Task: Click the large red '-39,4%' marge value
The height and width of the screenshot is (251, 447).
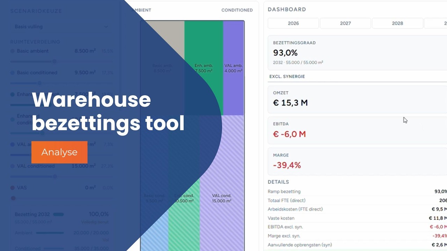Action: (x=287, y=165)
